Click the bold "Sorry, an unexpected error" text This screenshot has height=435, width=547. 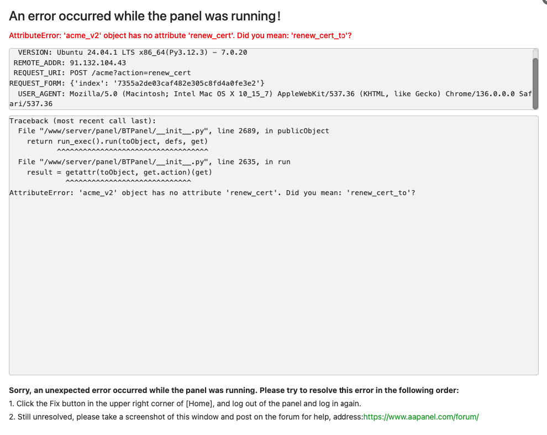pyautogui.click(x=234, y=390)
